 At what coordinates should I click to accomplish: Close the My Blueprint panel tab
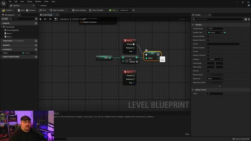click(19, 15)
